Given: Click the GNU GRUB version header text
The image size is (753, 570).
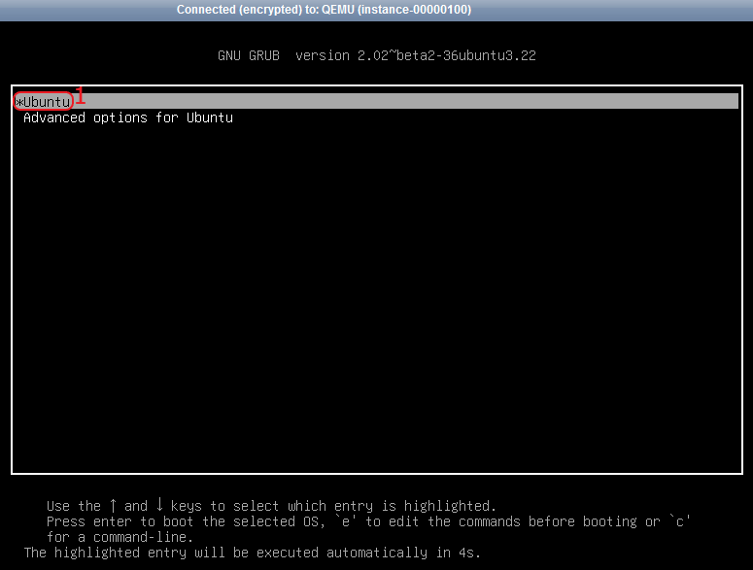Looking at the screenshot, I should (x=377, y=55).
